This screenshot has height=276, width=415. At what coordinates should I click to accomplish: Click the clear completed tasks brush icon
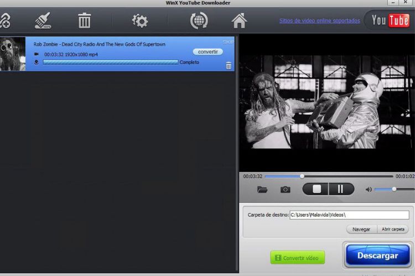[x=43, y=20]
